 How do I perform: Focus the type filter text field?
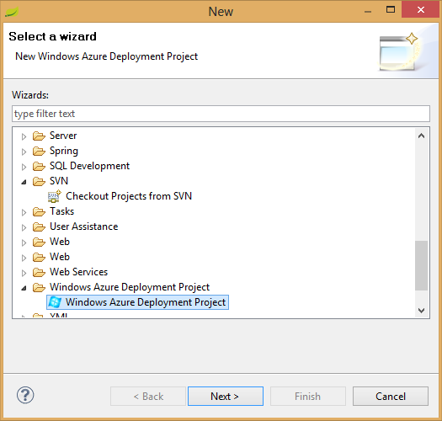(221, 114)
